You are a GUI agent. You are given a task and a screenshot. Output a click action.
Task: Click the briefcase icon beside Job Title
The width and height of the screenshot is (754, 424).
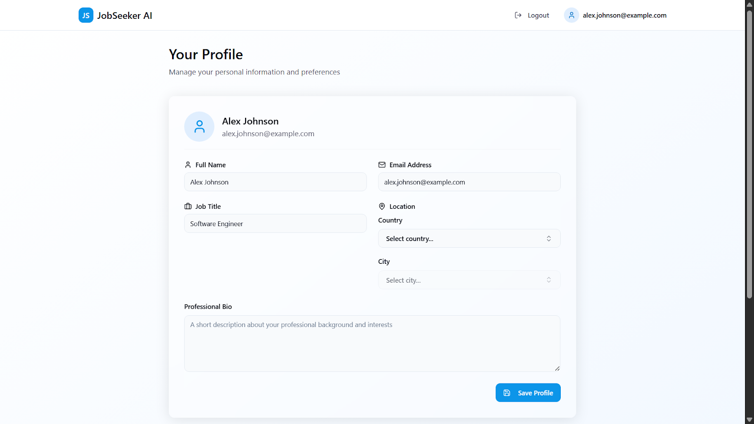tap(188, 206)
